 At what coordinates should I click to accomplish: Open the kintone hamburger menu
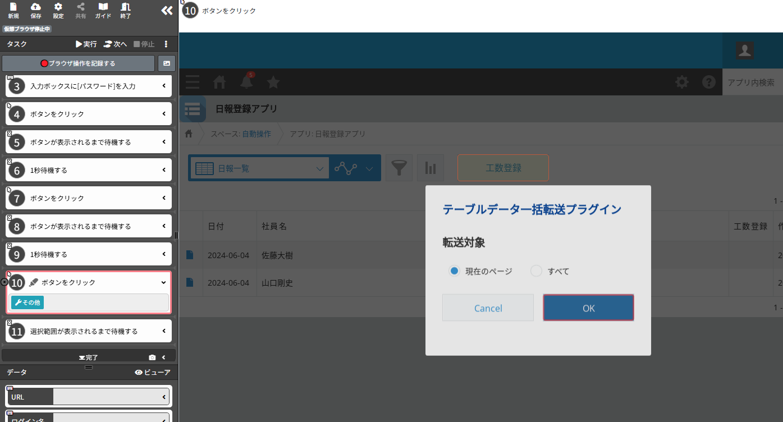pos(192,82)
